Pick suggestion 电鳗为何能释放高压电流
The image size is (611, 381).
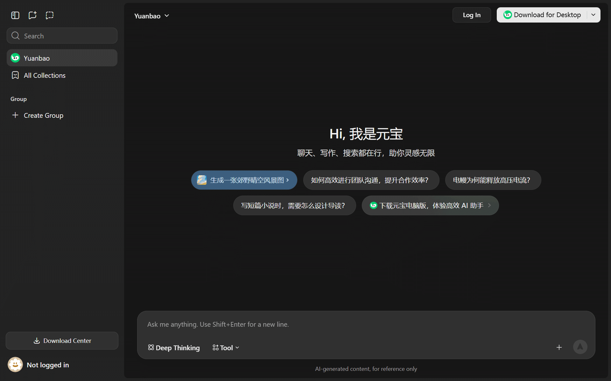pos(493,180)
